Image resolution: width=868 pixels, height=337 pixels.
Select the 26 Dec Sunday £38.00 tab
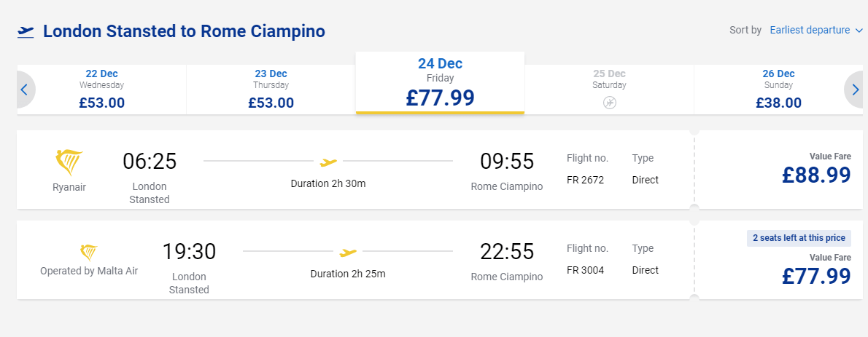[778, 90]
